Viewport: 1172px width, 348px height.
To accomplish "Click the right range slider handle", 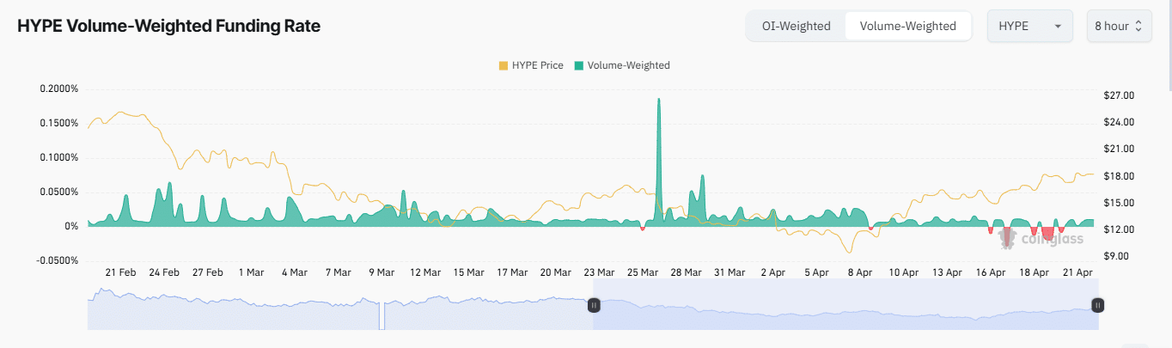I will (x=1097, y=305).
